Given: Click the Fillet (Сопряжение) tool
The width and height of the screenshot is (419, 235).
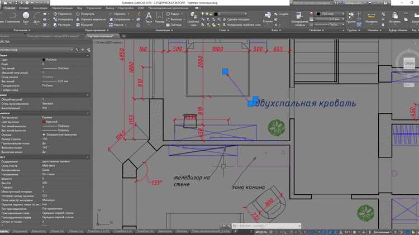Looking at the screenshot, I should 119,19.
